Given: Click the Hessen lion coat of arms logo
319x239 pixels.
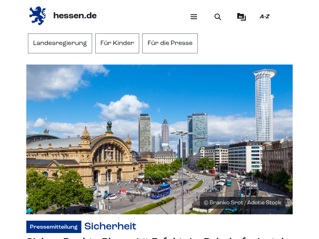Looking at the screenshot, I should (x=37, y=16).
